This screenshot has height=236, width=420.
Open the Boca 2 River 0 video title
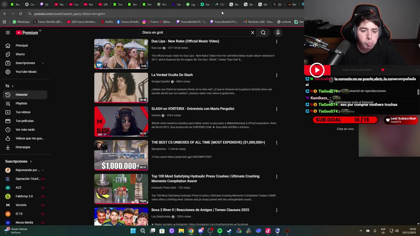tap(200, 210)
